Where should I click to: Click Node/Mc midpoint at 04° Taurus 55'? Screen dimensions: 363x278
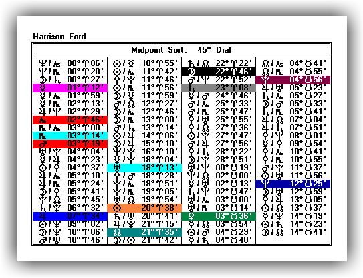[x=293, y=72]
